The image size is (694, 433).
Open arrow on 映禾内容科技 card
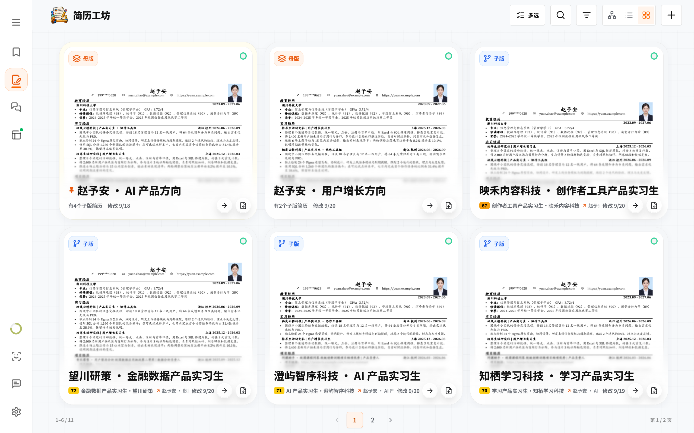point(636,206)
